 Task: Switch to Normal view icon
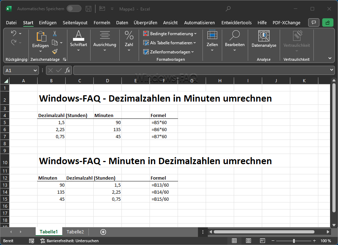point(234,241)
